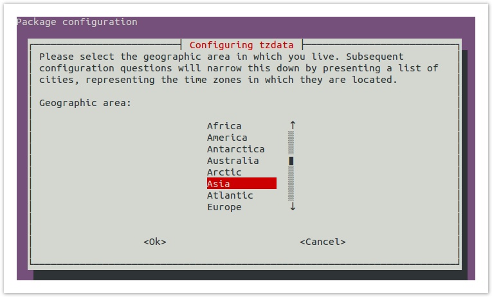Click the "Configuring tzdata" dialog title
The image size is (492, 297).
tap(242, 45)
